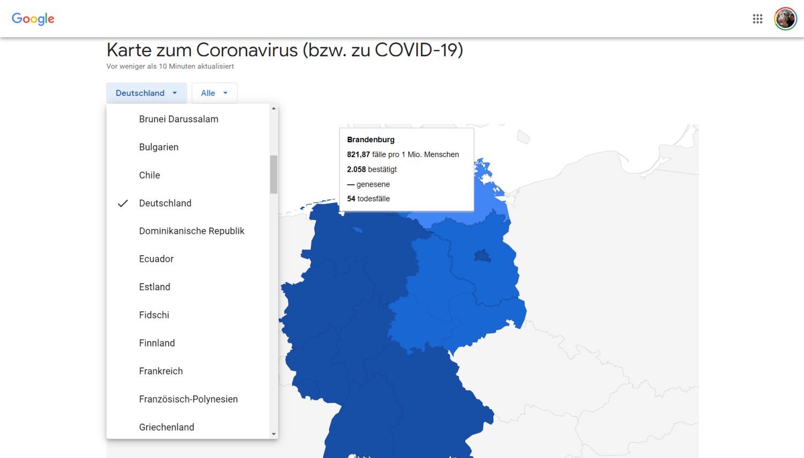Image resolution: width=804 pixels, height=458 pixels.
Task: Click the Brandenburg region tooltip
Action: (406, 169)
